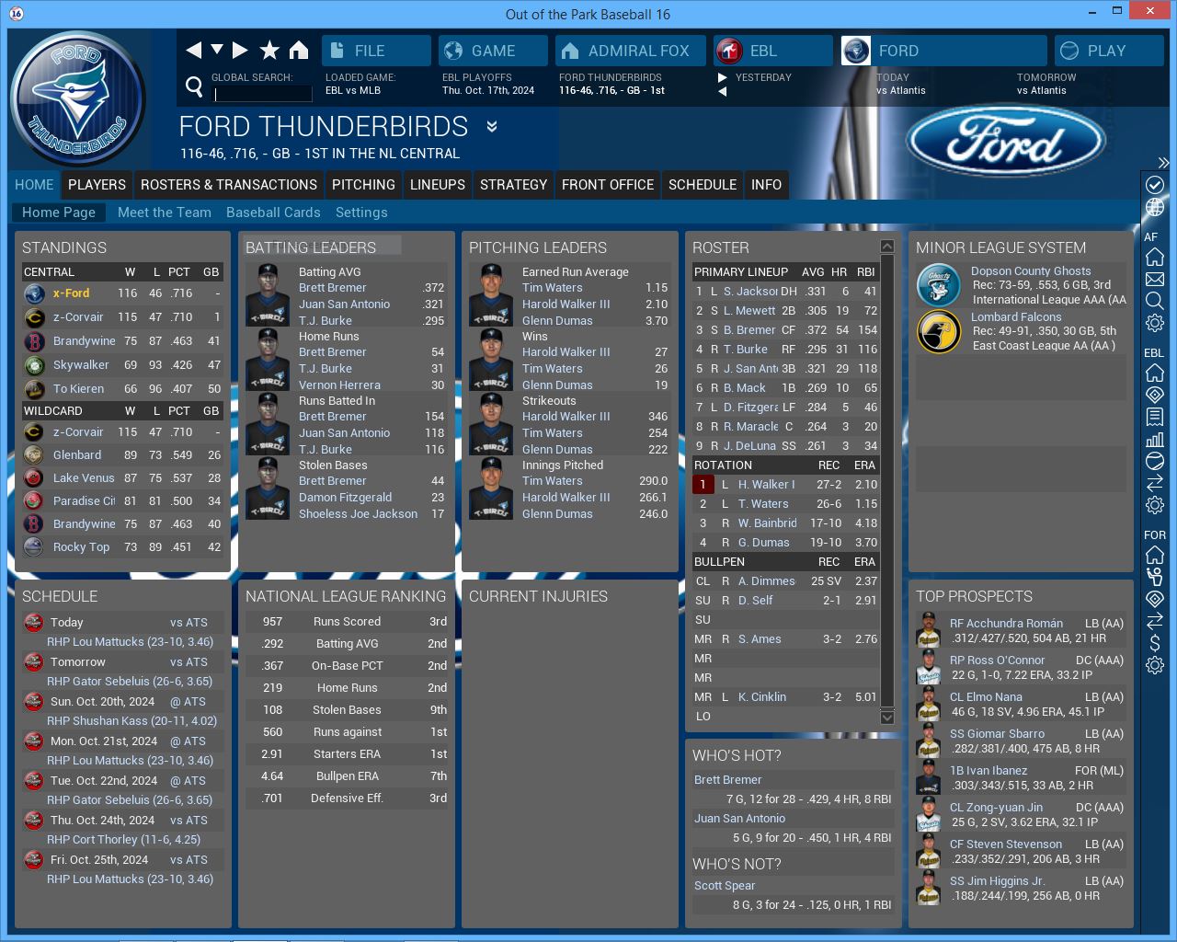Open the STRATEGY tab
Viewport: 1177px width, 942px height.
[513, 185]
